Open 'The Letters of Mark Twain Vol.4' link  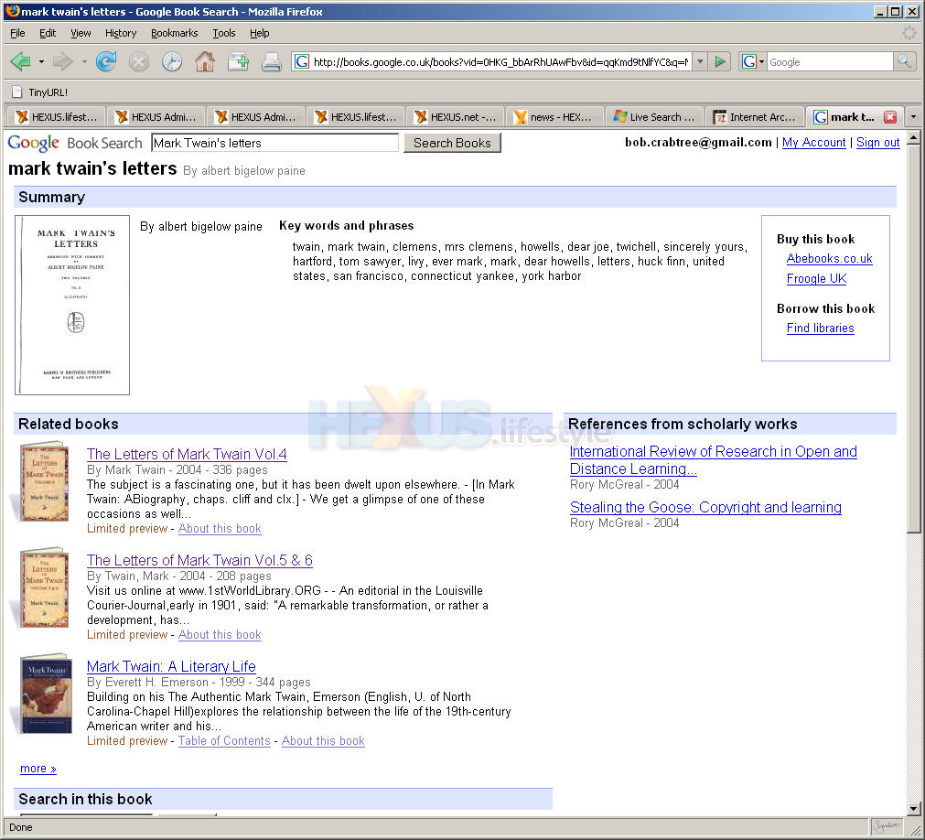(x=187, y=454)
